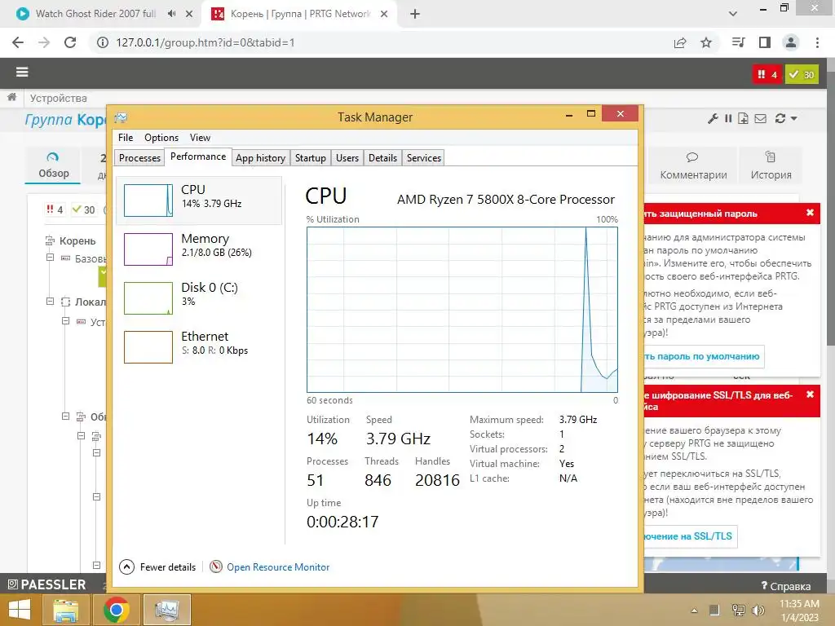Click the Устройства breadcrumb link

click(x=58, y=98)
